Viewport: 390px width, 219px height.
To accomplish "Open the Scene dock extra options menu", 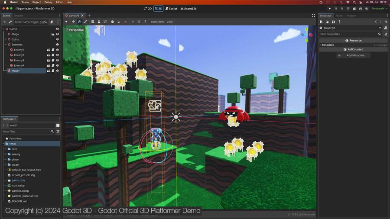I will point(58,22).
